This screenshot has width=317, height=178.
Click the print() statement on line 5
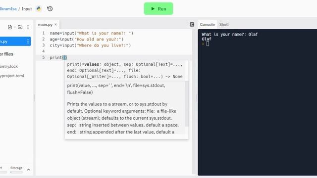tap(58, 57)
